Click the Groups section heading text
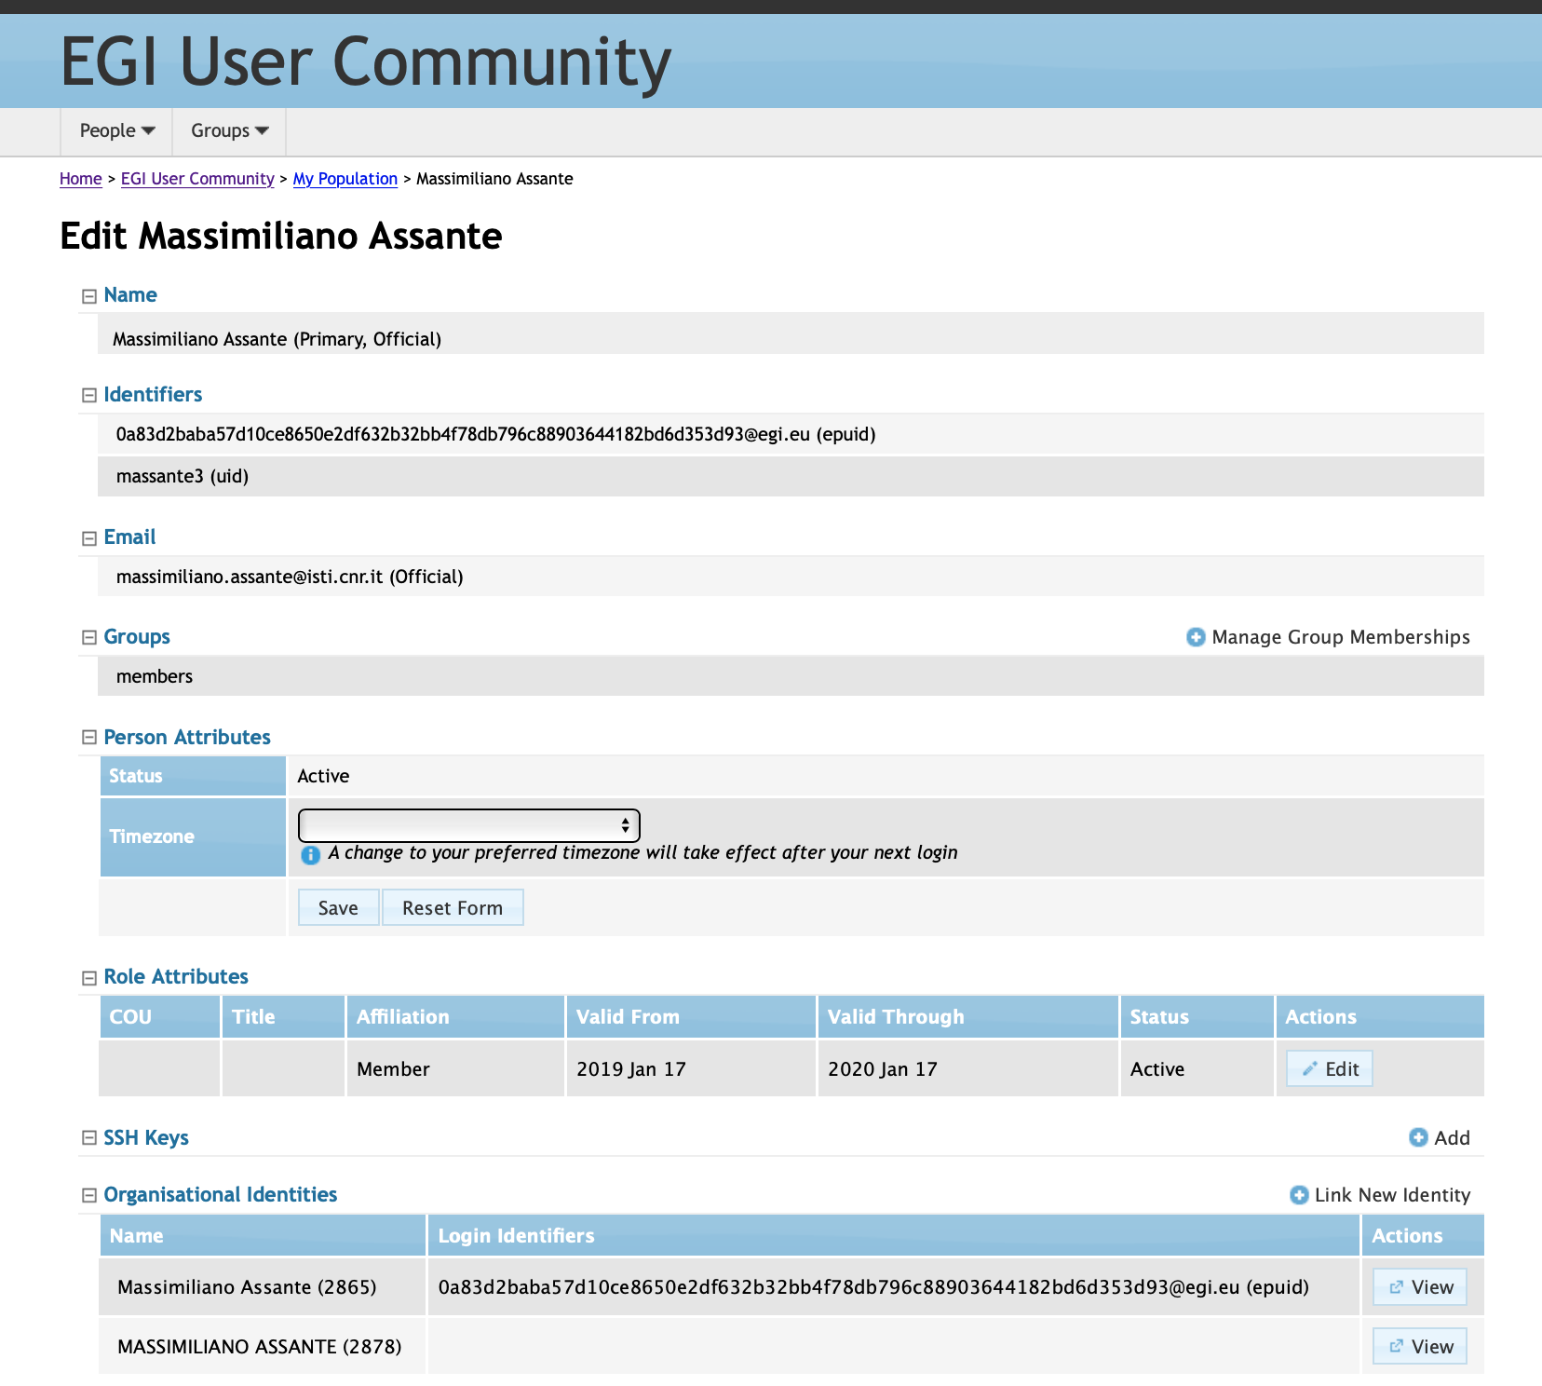Viewport: 1542px width, 1386px height. pyautogui.click(x=137, y=637)
